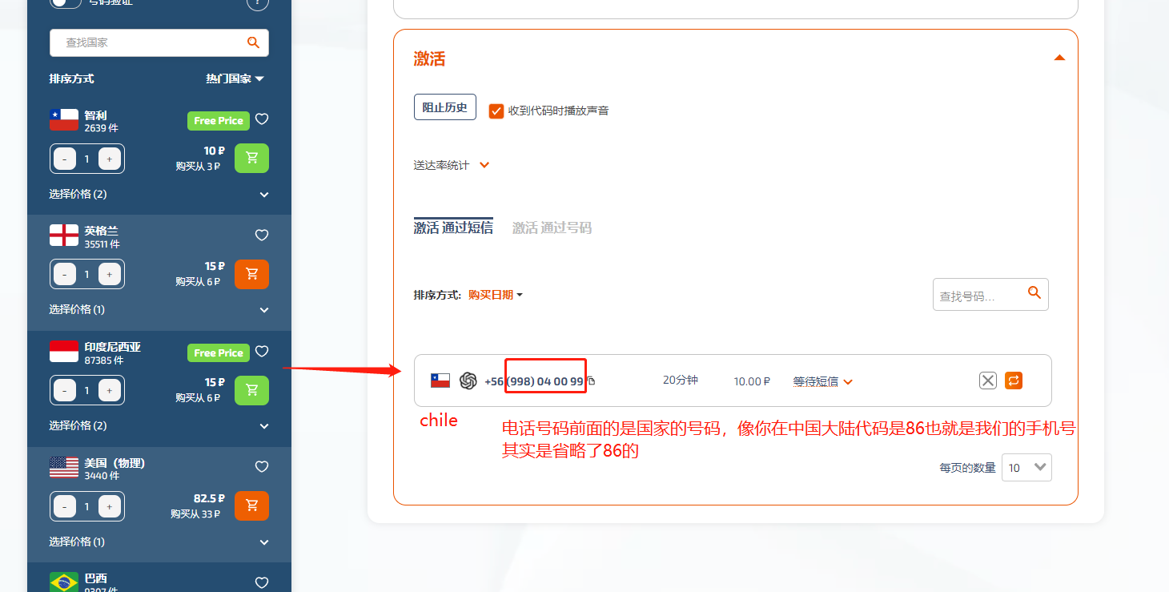Screen dimensions: 1169x592
Task: Favorite Chile with the heart icon
Action: tap(261, 119)
